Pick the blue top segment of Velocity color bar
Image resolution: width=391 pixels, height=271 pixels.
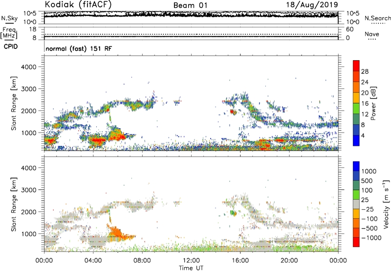click(356, 166)
